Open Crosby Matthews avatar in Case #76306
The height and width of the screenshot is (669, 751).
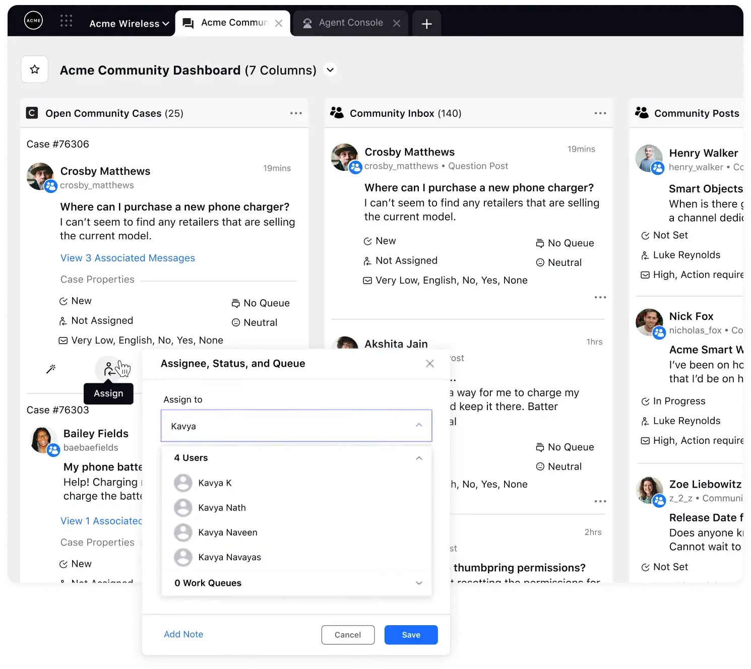(41, 177)
